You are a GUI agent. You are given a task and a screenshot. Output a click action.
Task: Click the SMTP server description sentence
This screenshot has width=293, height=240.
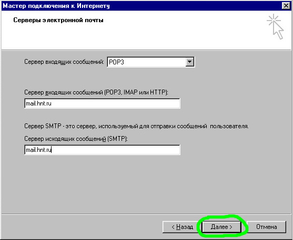click(136, 126)
